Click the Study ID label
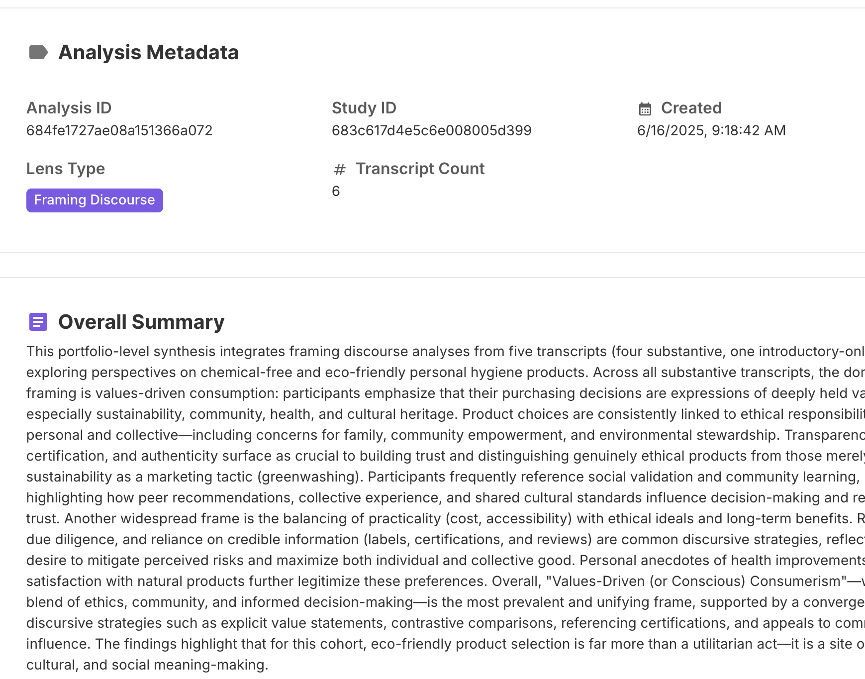This screenshot has height=679, width=865. [364, 108]
